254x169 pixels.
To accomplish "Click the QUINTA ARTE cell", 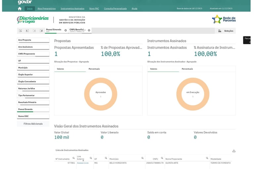I will pos(172,163).
